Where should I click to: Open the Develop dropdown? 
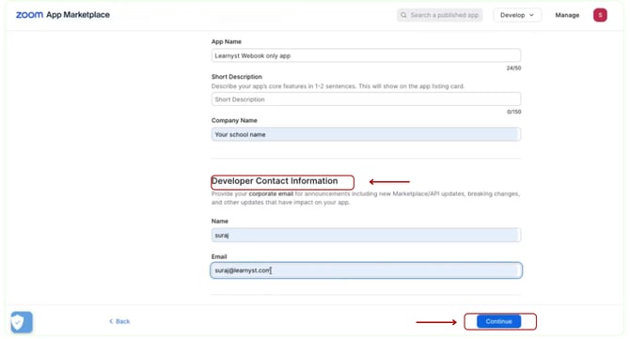click(517, 15)
